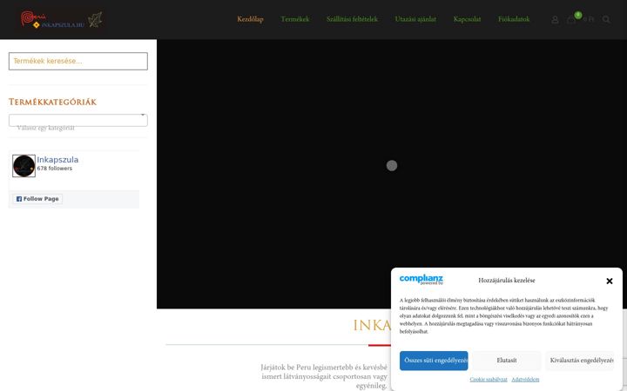Click the Inkapszula.hu site logo

62,19
